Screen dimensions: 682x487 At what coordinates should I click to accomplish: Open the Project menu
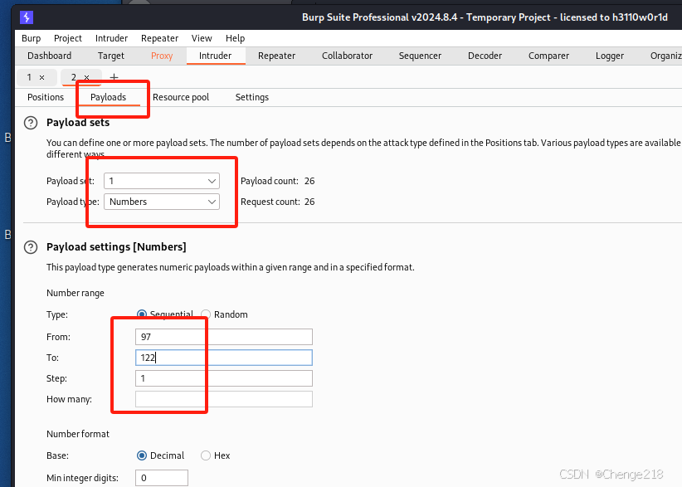68,38
